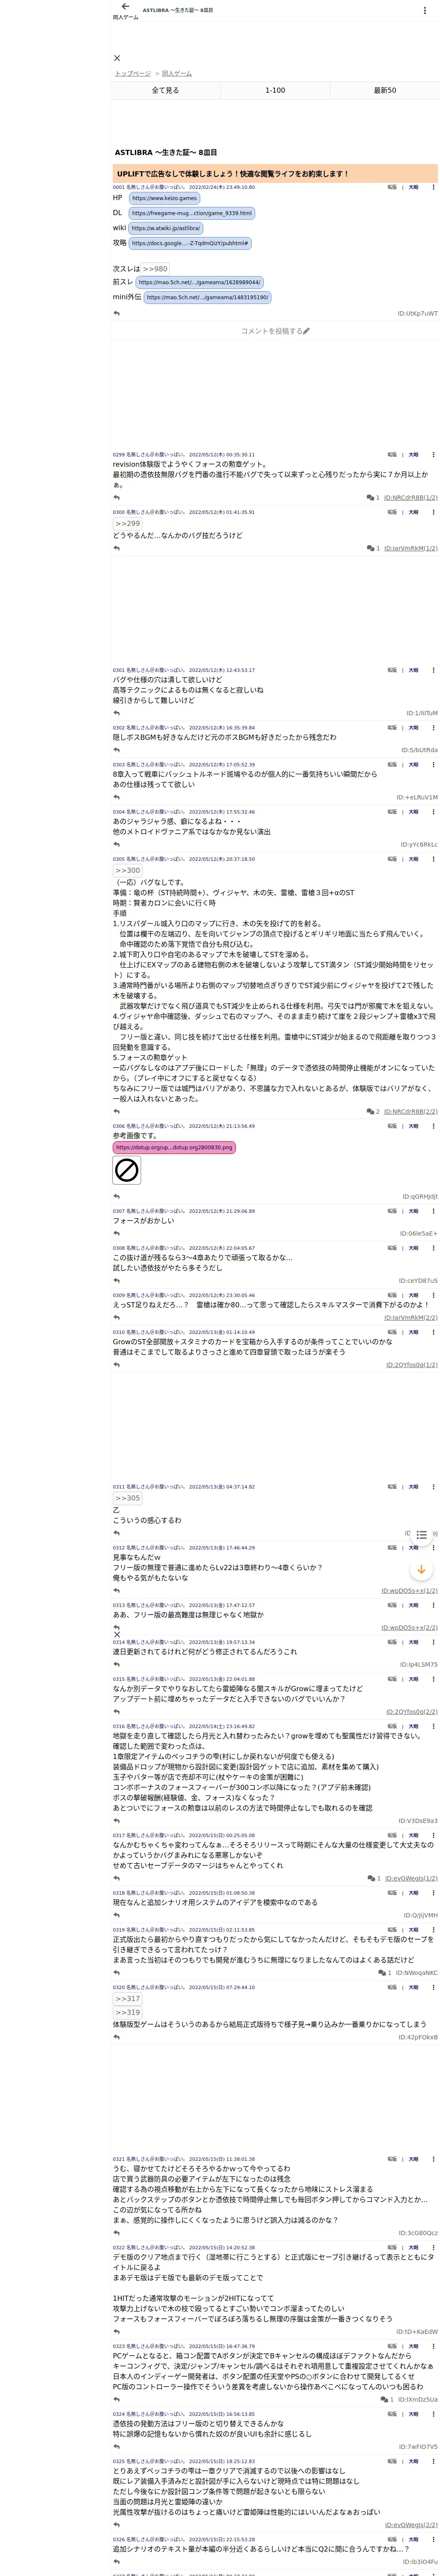Reply to post 0301 using arrow icon

(117, 713)
